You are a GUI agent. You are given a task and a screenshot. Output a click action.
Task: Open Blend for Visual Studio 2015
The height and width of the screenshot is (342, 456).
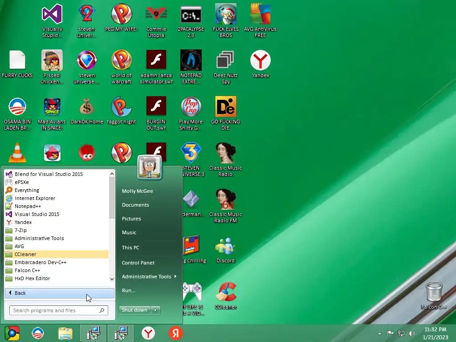point(57,174)
